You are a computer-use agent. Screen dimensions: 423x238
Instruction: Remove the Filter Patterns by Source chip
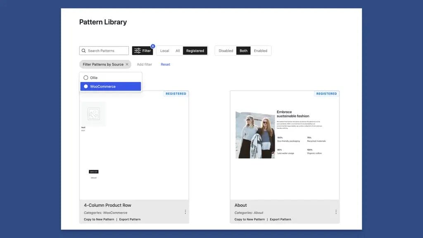click(x=127, y=64)
